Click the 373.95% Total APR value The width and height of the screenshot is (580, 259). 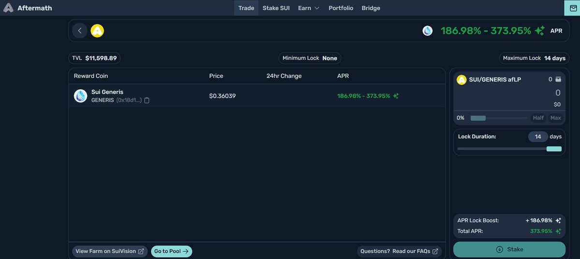click(541, 231)
